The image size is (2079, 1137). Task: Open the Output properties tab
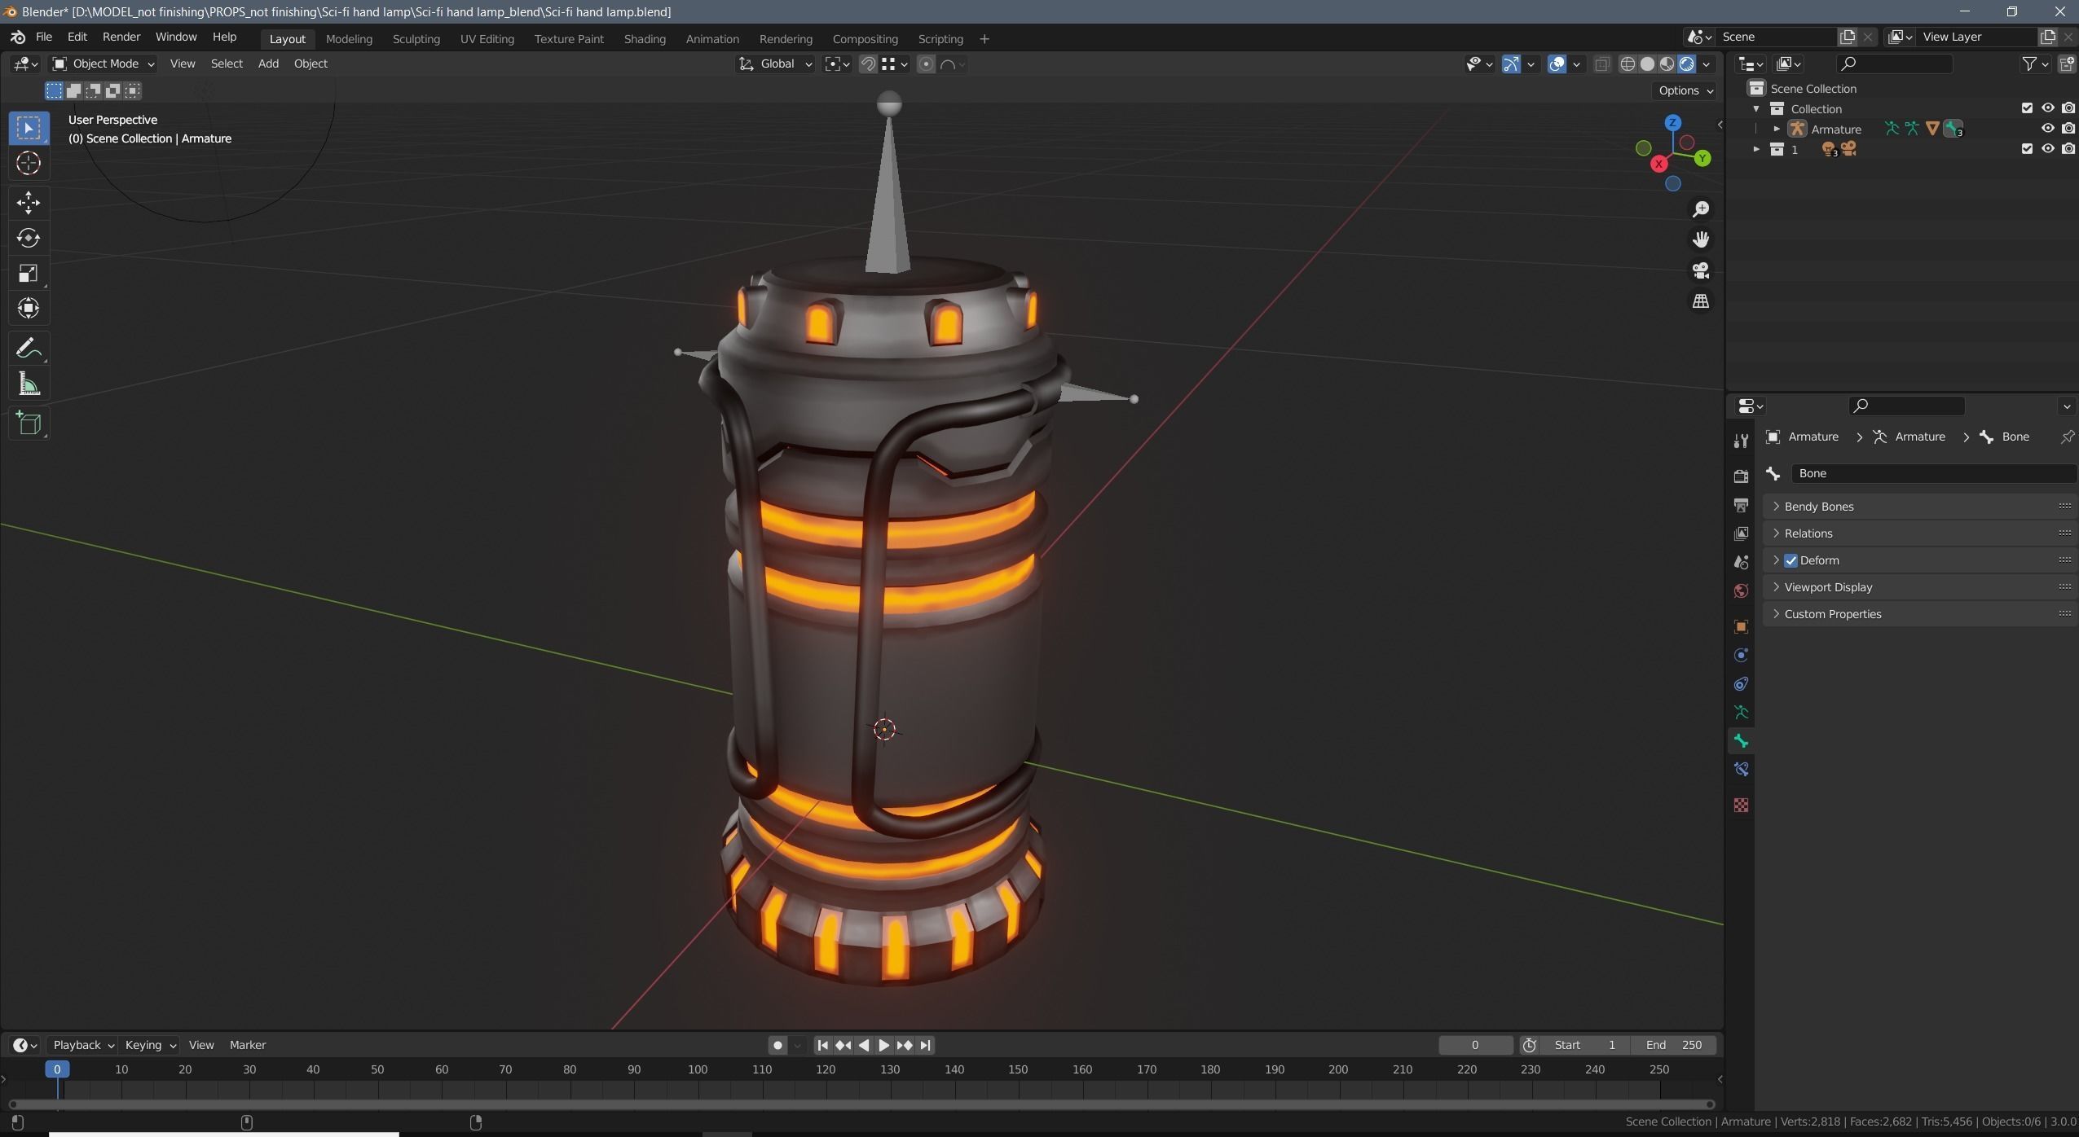click(1741, 505)
